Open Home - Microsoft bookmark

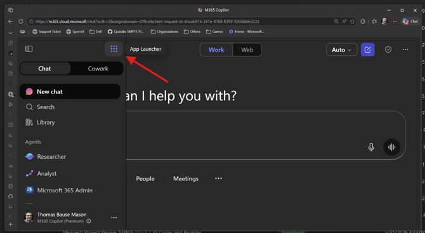coord(246,32)
